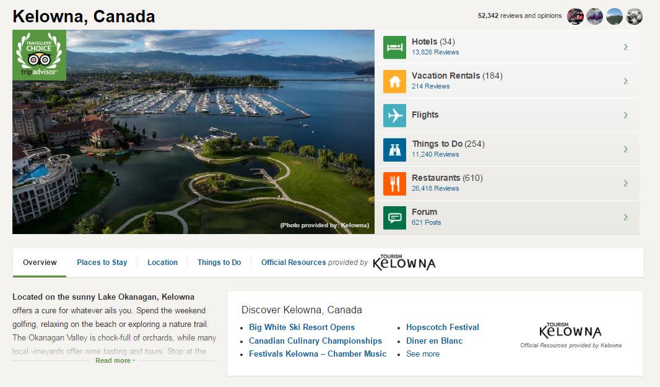Open Vacation Rentals (184) link
Viewport: 660px width, 387px height.
click(457, 76)
